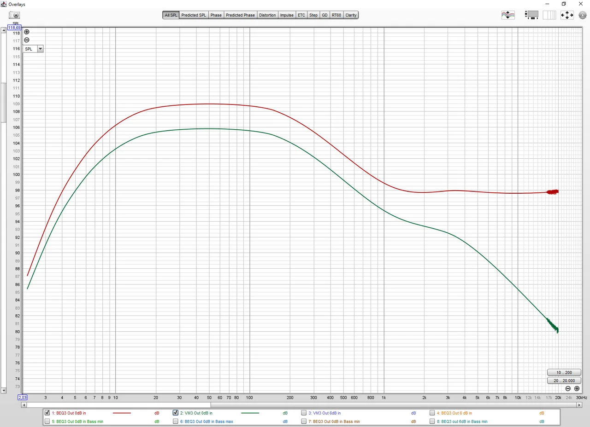Enable trace 3 VM3 Out 6dB in
Screen dimensions: 590x427
pyautogui.click(x=304, y=413)
